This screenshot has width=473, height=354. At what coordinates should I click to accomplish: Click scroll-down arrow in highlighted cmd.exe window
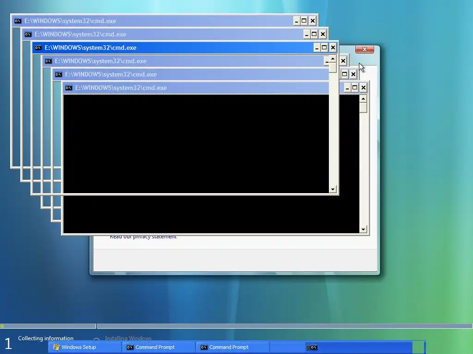tap(333, 189)
